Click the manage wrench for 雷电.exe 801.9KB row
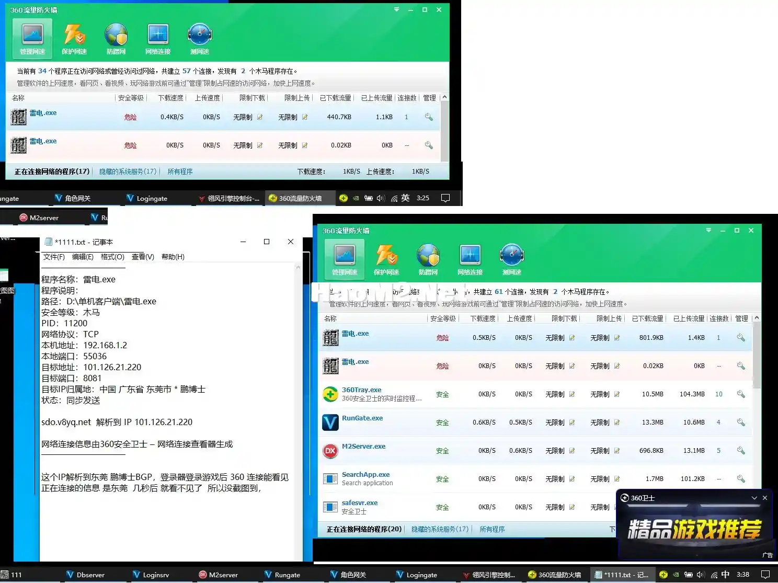This screenshot has width=778, height=583. click(x=741, y=338)
